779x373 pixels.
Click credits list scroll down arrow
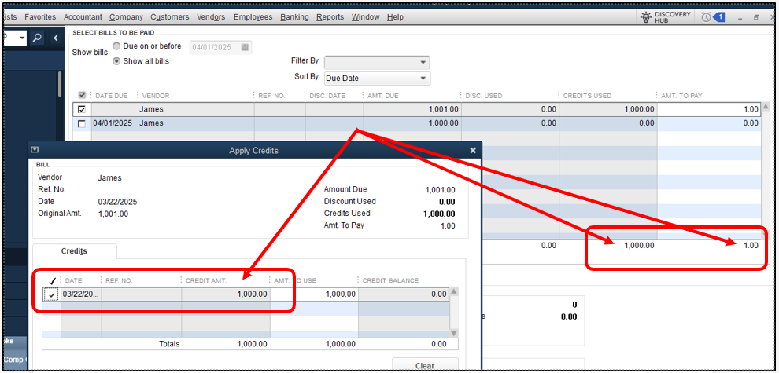[x=454, y=333]
